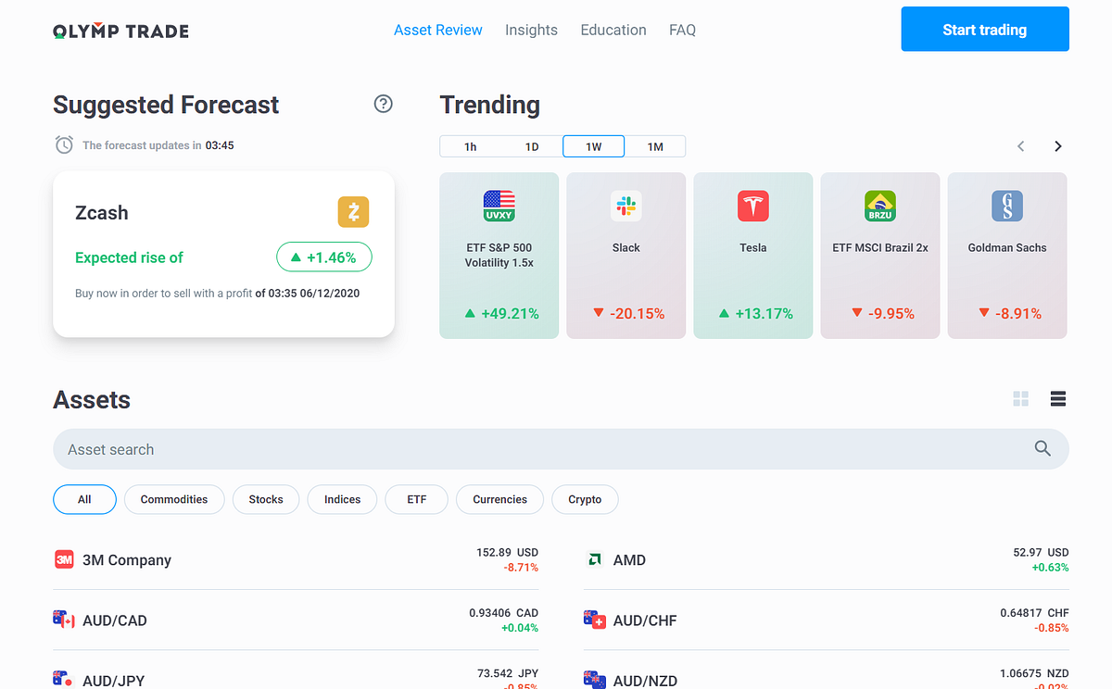Open the Tesla trending card

tap(753, 256)
